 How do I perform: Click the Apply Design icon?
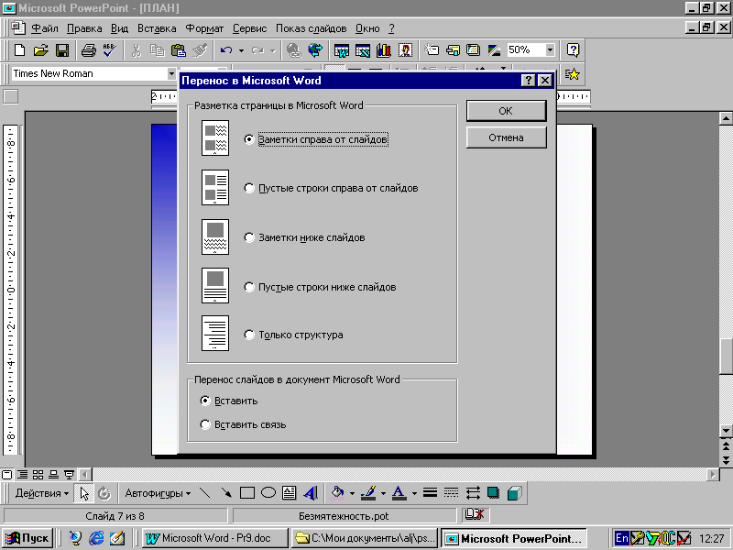[x=473, y=50]
